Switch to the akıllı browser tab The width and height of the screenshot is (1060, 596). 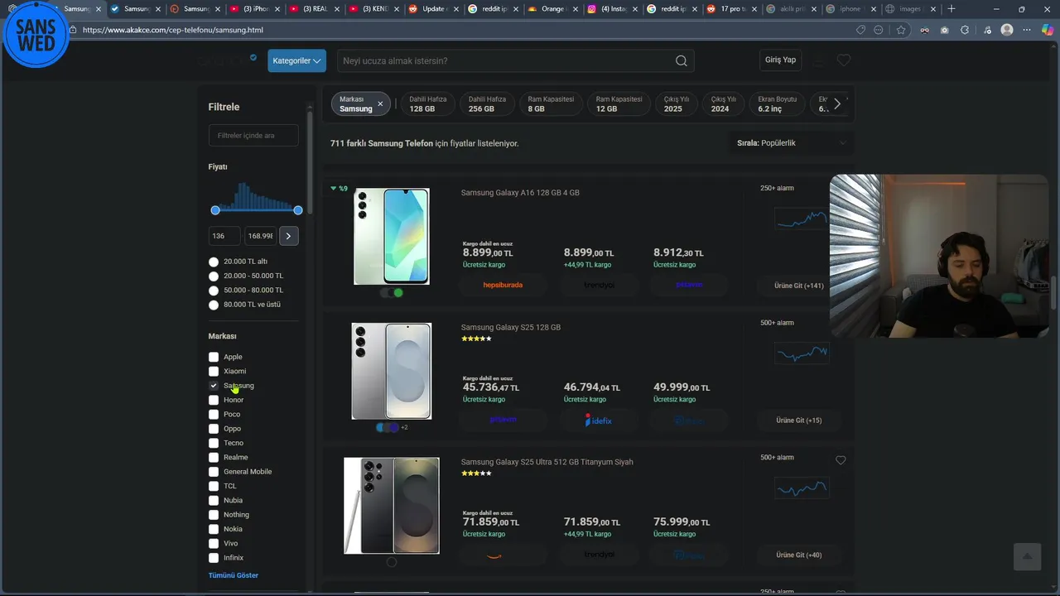click(x=792, y=9)
